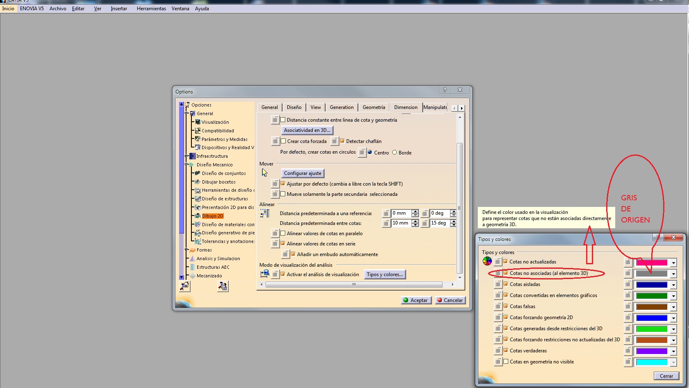This screenshot has width=689, height=388.
Task: Switch to the Geometría tab
Action: [374, 107]
